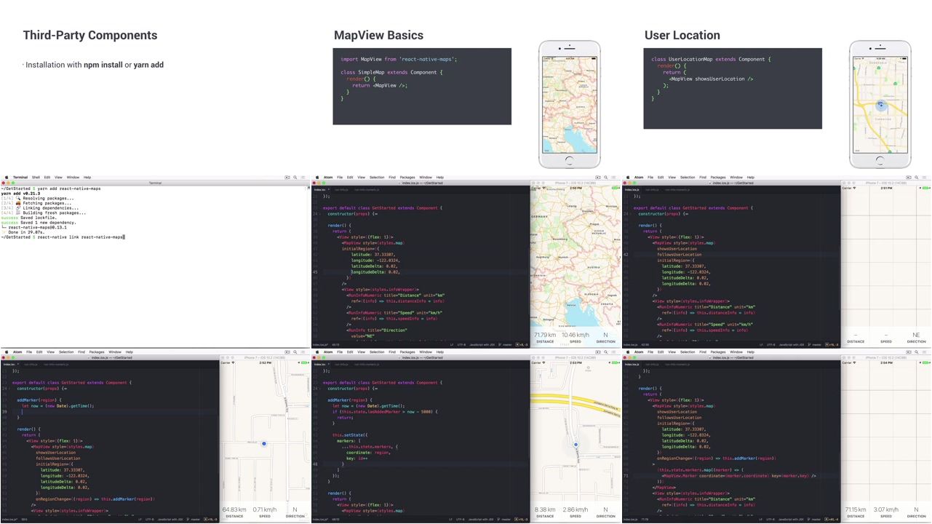Click the Apple logo in the 2:51 PM Atom frame
932x524 pixels.
pyautogui.click(x=627, y=178)
